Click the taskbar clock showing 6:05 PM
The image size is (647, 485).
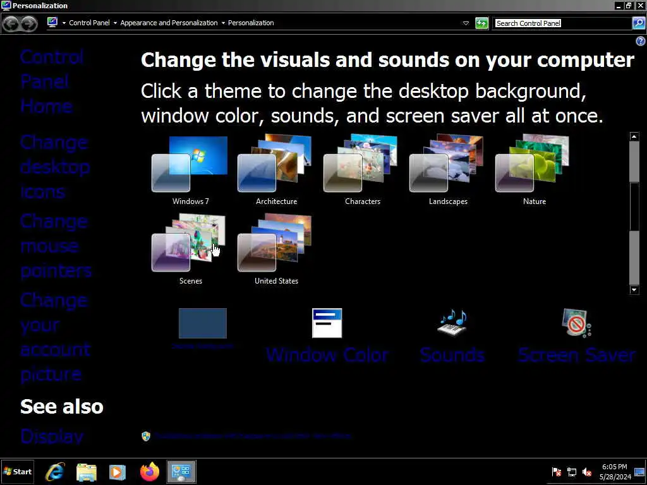click(x=615, y=472)
